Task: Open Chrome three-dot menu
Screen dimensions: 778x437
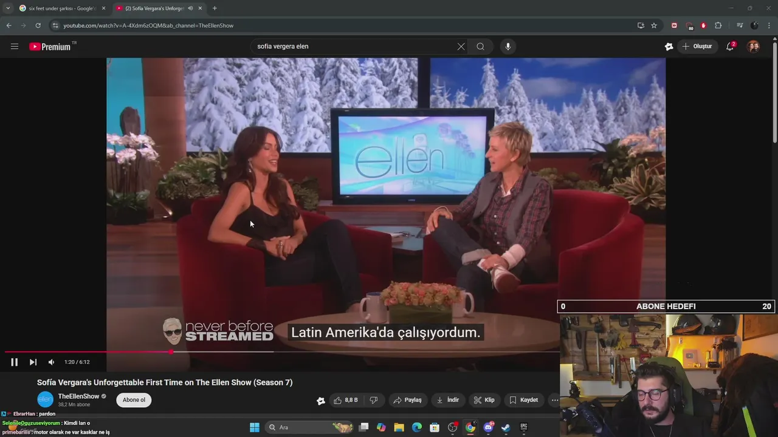Action: (769, 25)
